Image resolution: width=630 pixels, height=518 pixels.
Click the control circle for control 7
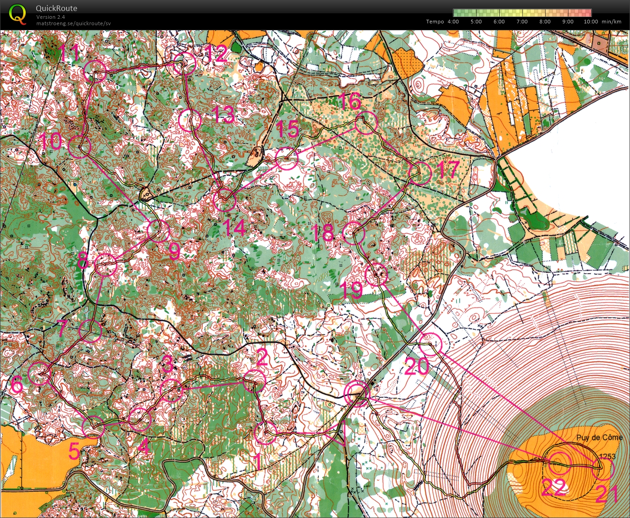coord(90,330)
